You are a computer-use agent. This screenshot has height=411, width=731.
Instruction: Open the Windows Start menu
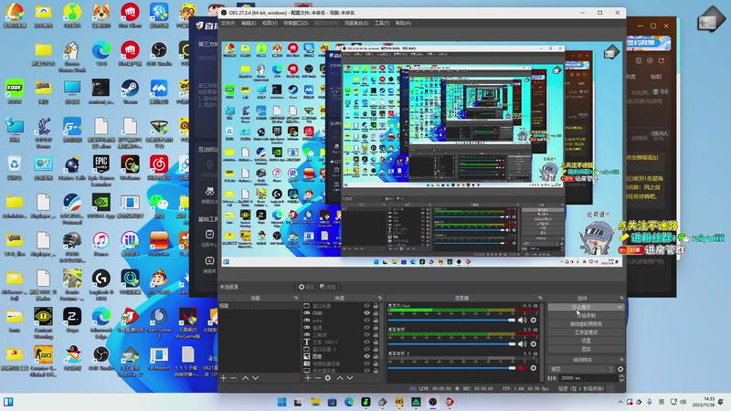coord(282,402)
